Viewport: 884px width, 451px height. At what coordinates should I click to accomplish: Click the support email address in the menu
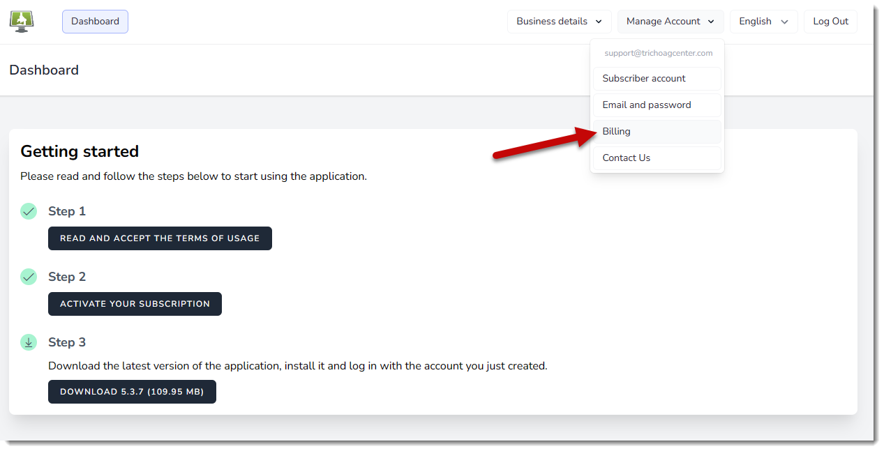658,53
